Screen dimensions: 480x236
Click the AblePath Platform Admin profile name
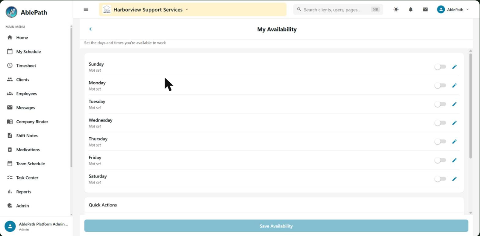pyautogui.click(x=43, y=224)
